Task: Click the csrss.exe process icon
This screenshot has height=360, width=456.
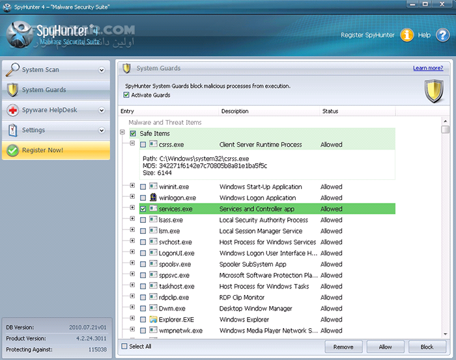Action: (153, 144)
